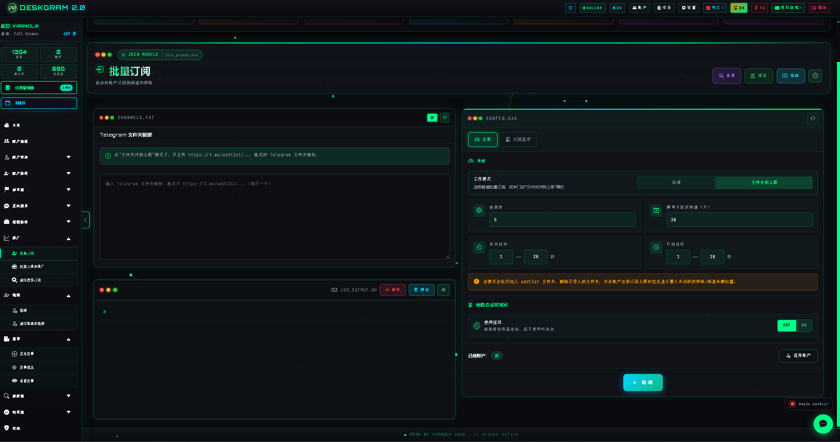
Task: Select the 标准 work mode
Action: 676,183
